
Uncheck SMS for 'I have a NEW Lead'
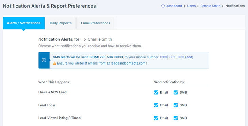pos(176,92)
